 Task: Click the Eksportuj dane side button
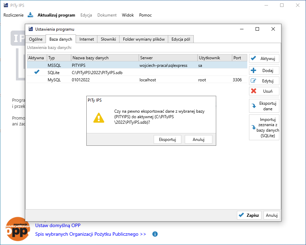(264, 106)
